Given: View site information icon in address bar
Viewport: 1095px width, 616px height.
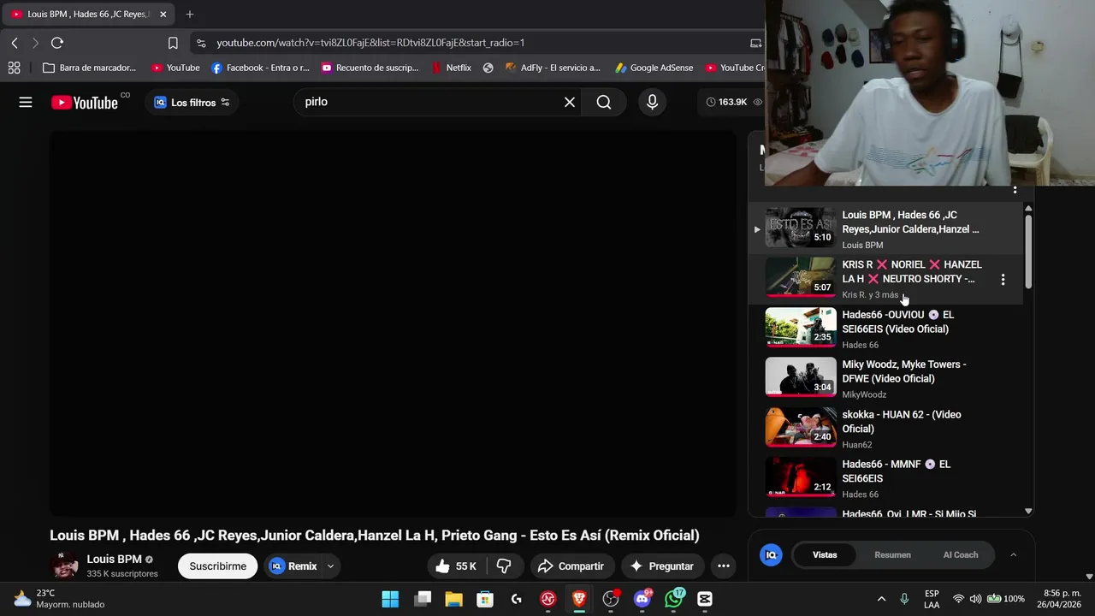Looking at the screenshot, I should click(x=200, y=43).
